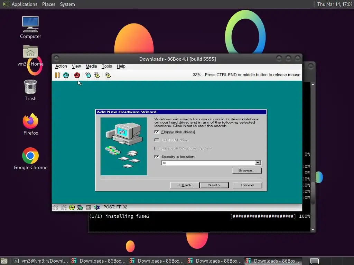Click the Browse... button
Screen dimensions: 354x265
tap(247, 170)
